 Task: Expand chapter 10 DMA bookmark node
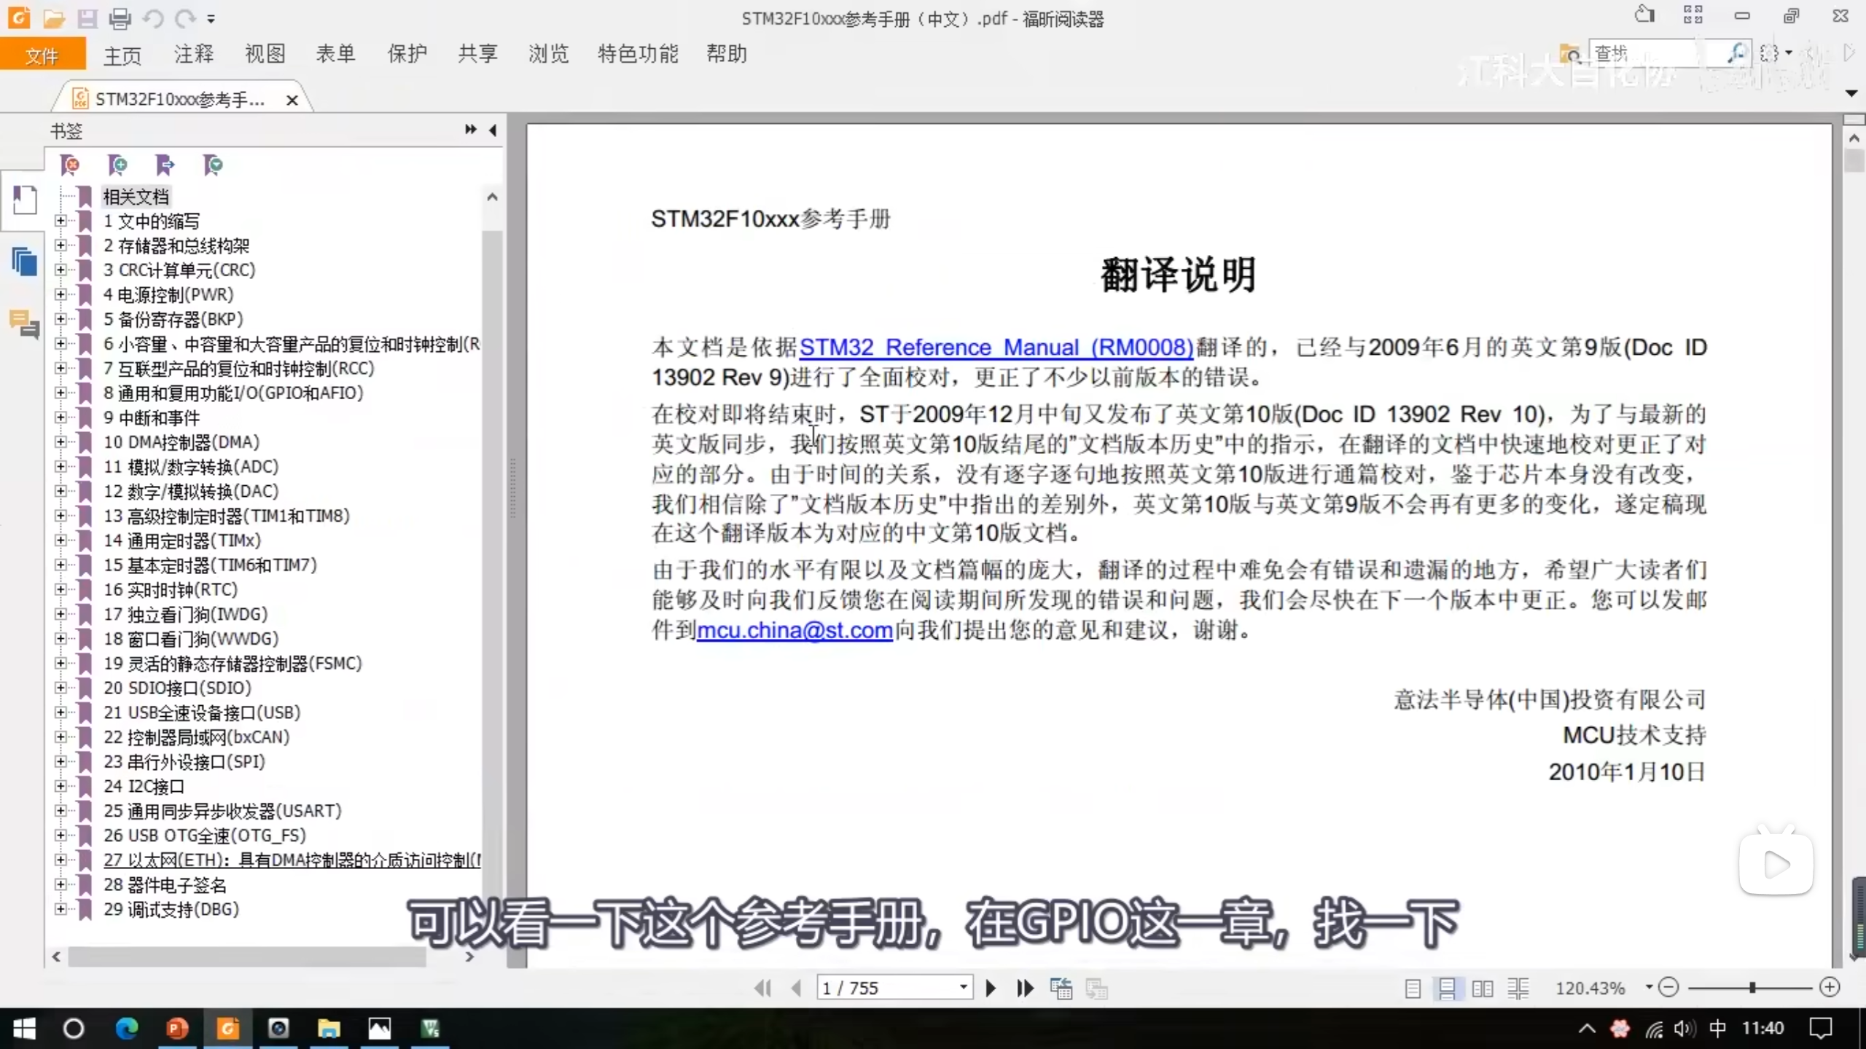point(61,442)
